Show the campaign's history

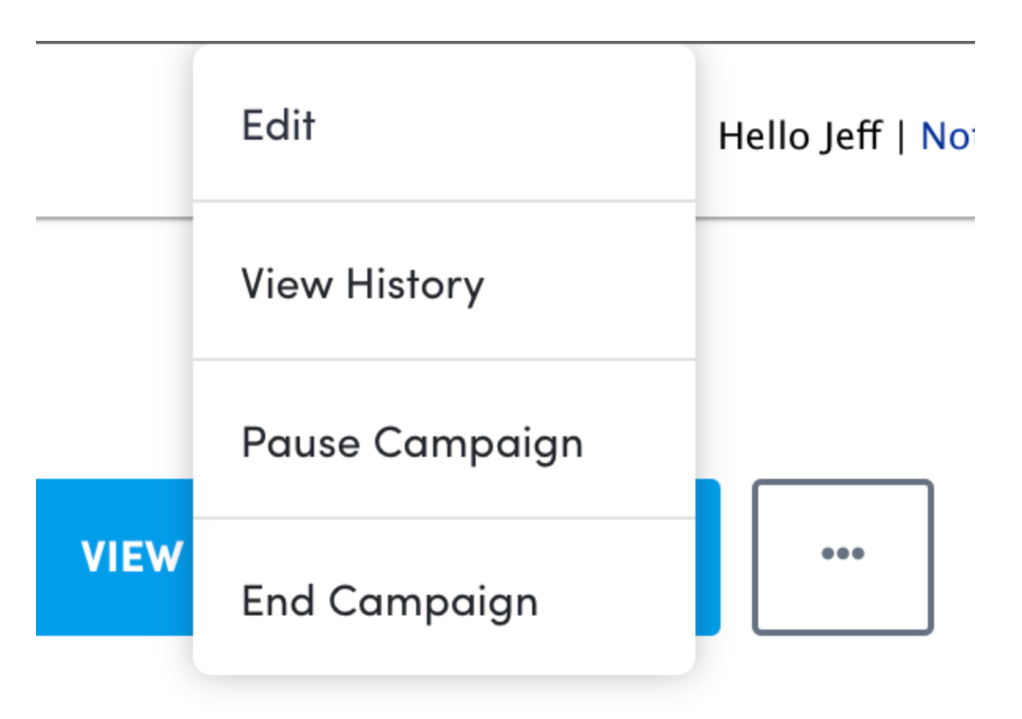(x=362, y=283)
